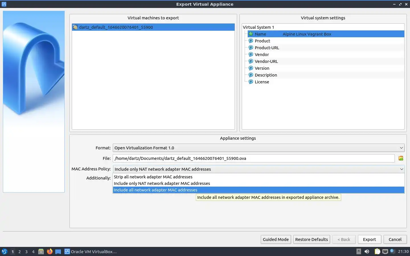Select the Name row value Alpine Linux Vagrant Box

point(307,34)
